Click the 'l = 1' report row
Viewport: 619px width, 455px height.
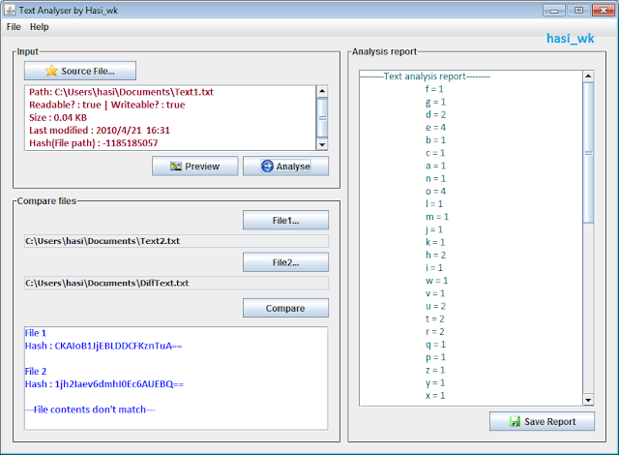434,204
